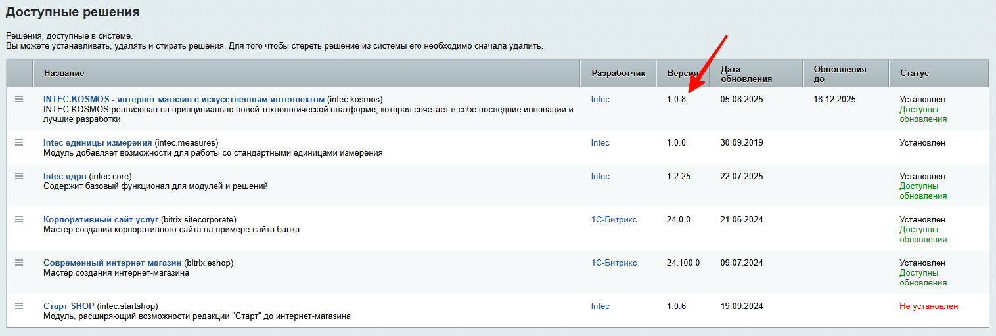Click the Версия column header
This screenshot has width=996, height=336.
(x=683, y=73)
